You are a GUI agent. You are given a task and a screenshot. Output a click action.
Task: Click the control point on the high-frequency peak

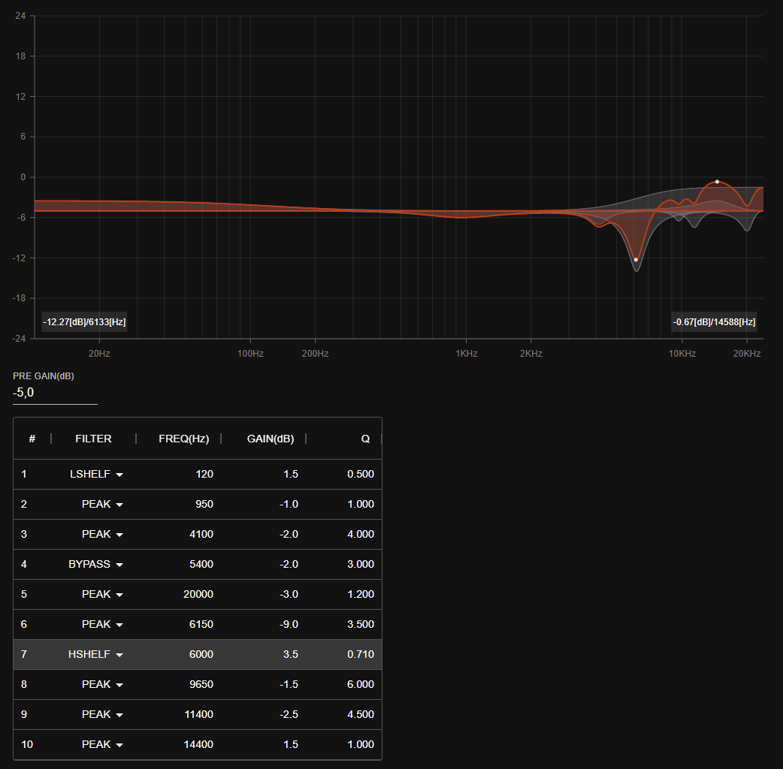click(x=716, y=180)
